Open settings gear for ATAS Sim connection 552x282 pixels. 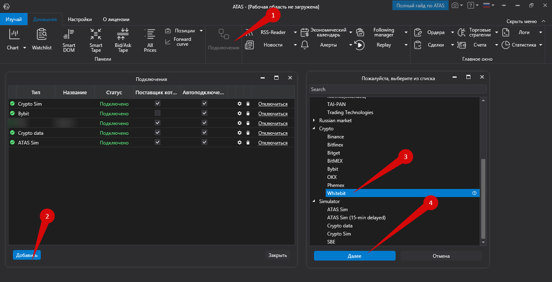tap(240, 143)
